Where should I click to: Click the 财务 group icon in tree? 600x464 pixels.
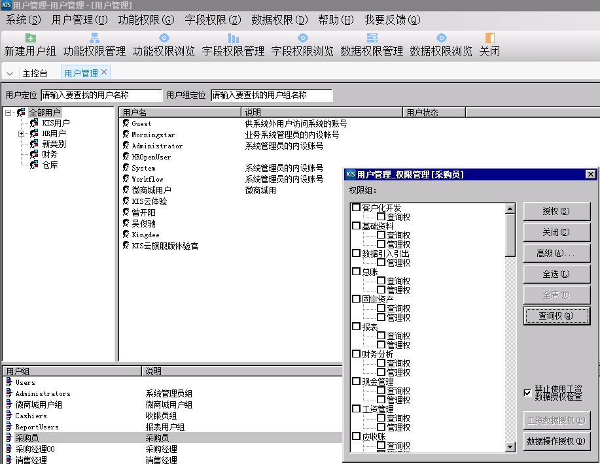pyautogui.click(x=34, y=154)
